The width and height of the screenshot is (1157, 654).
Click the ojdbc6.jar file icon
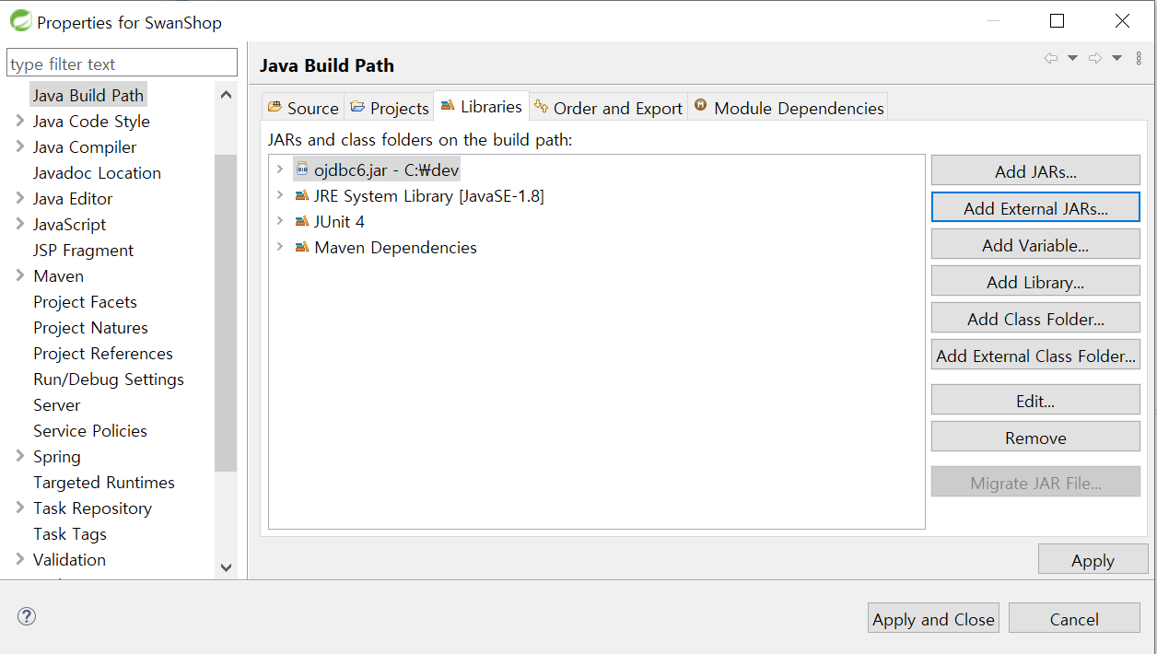click(x=301, y=170)
